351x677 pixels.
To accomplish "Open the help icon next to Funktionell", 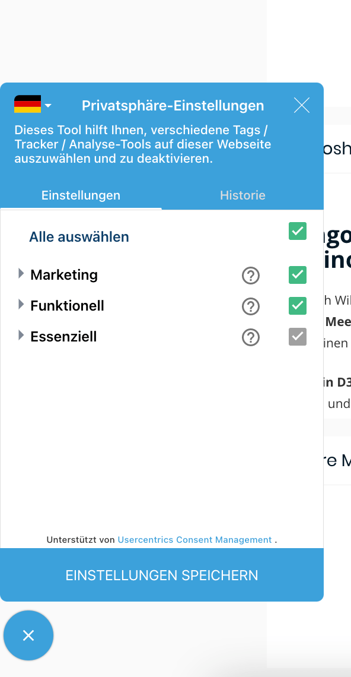I will tap(250, 306).
